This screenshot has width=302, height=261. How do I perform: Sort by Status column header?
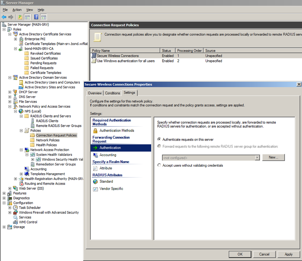pyautogui.click(x=168, y=51)
